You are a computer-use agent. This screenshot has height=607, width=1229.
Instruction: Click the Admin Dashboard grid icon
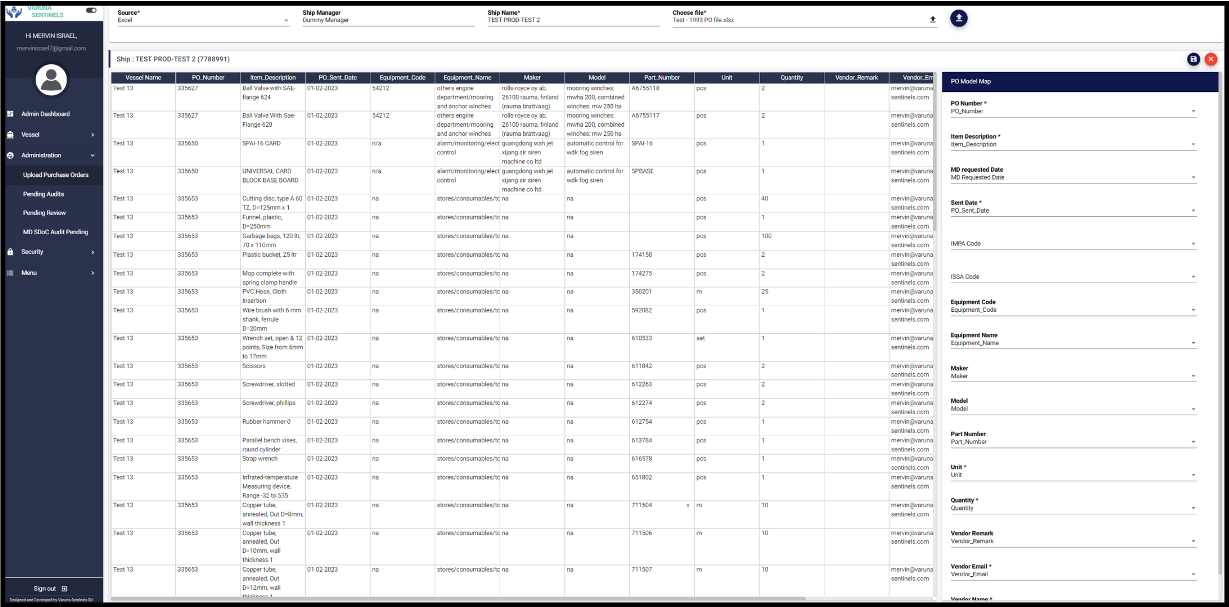tap(11, 114)
